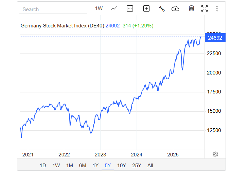Toggle fullscreen with the expand icon

pyautogui.click(x=204, y=8)
